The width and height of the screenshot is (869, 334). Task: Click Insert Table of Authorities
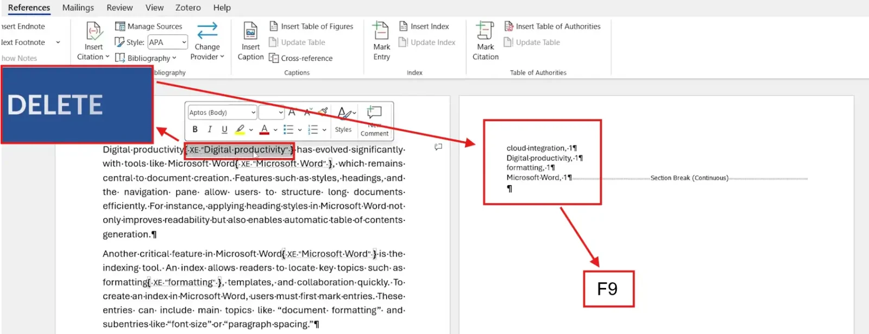[552, 26]
